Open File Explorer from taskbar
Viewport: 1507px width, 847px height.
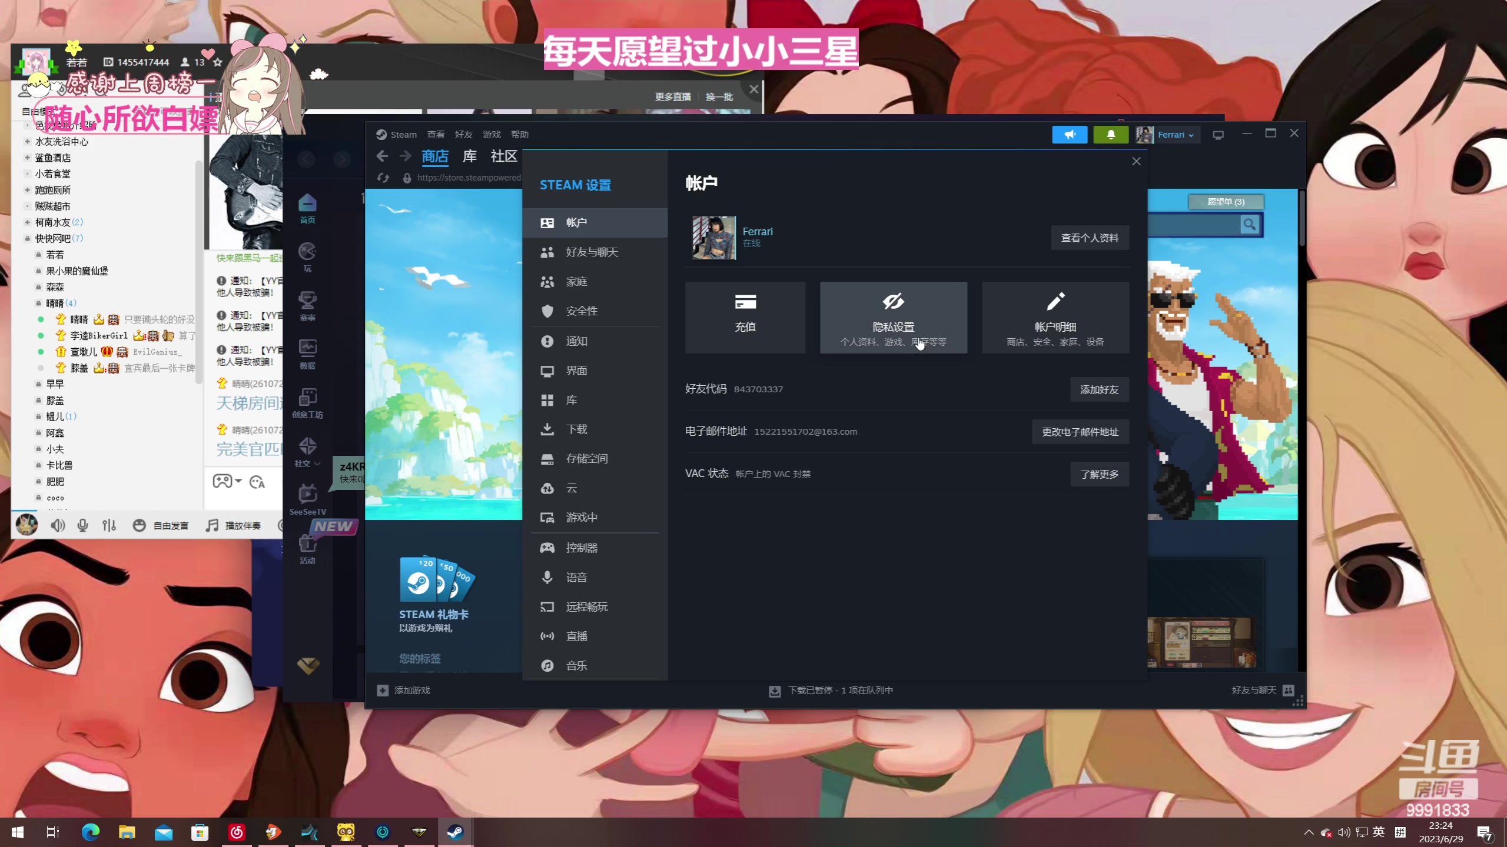pyautogui.click(x=127, y=832)
